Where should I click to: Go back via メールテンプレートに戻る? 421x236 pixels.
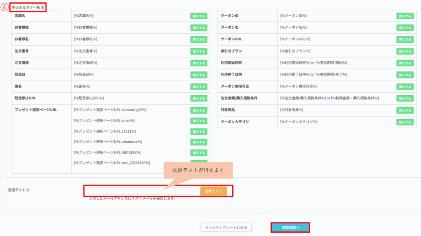(x=226, y=227)
